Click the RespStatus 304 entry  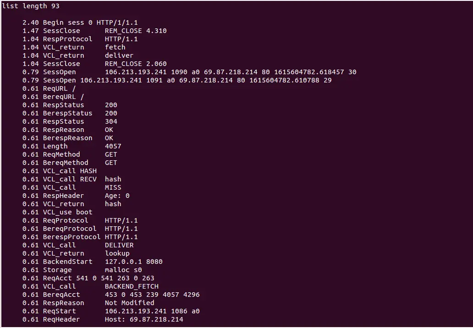(70, 121)
